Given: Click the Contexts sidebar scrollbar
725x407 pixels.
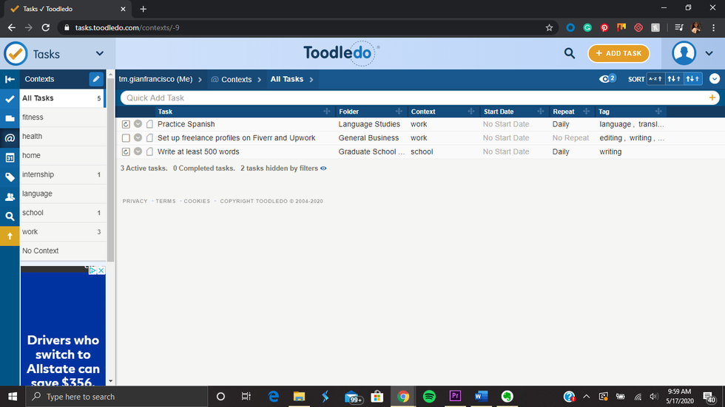Looking at the screenshot, I should tap(111, 185).
